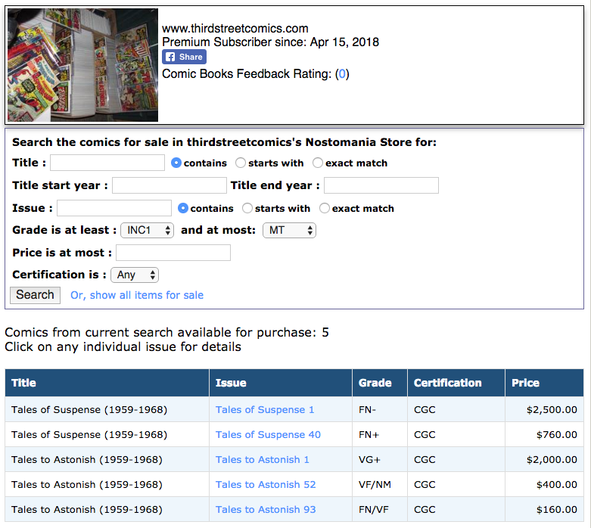Image resolution: width=591 pixels, height=528 pixels.
Task: Click the $2,000.00 price cell
Action: click(544, 459)
